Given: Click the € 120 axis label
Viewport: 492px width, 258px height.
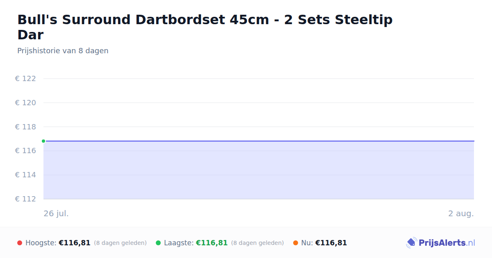Looking at the screenshot, I should pyautogui.click(x=25, y=103).
